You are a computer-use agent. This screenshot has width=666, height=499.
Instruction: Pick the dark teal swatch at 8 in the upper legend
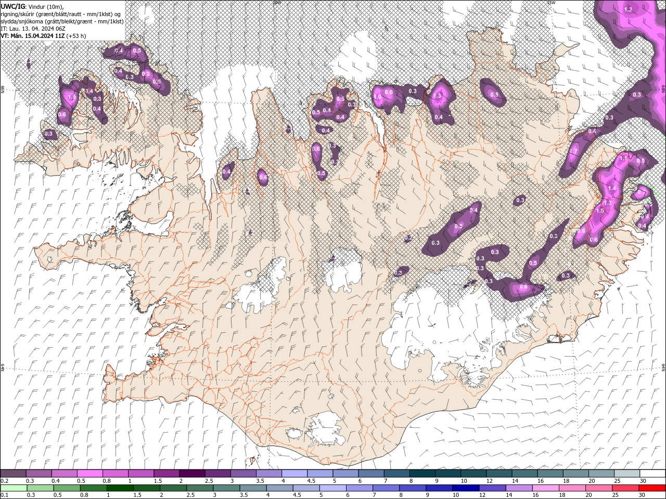(x=422, y=474)
